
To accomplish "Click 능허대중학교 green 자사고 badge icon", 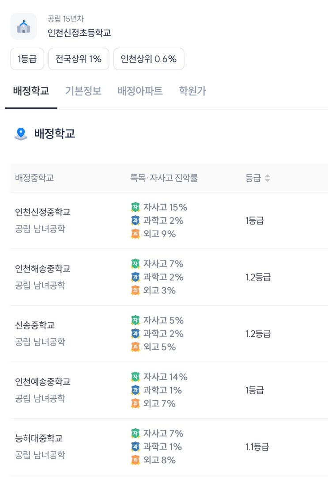I will [135, 433].
